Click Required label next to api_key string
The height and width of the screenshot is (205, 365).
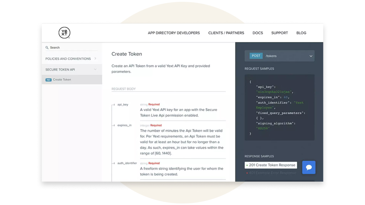[x=154, y=104]
